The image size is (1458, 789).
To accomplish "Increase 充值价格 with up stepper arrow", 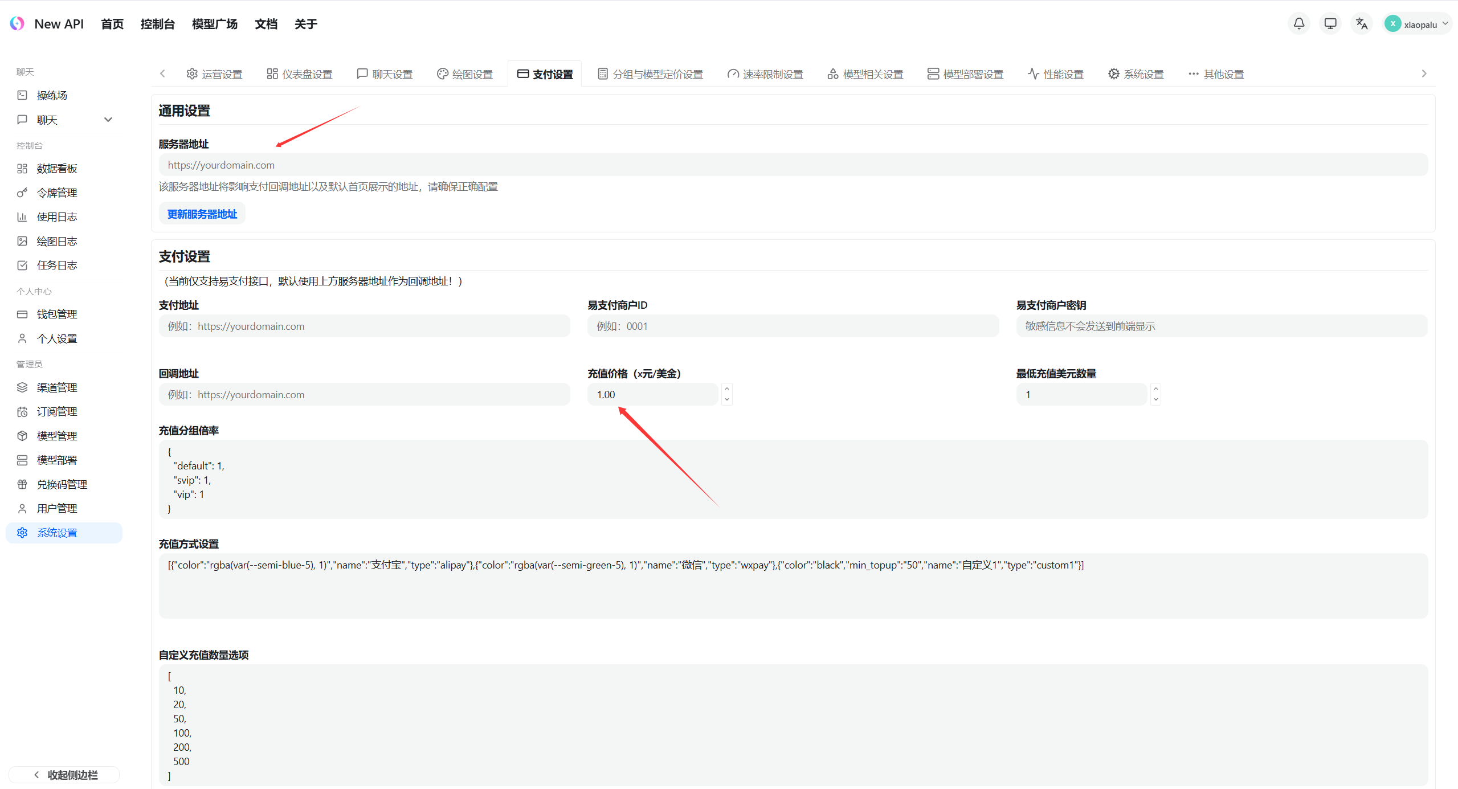I will (726, 389).
